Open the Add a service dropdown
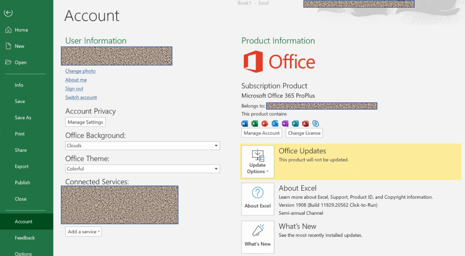The width and height of the screenshot is (465, 256). point(83,232)
